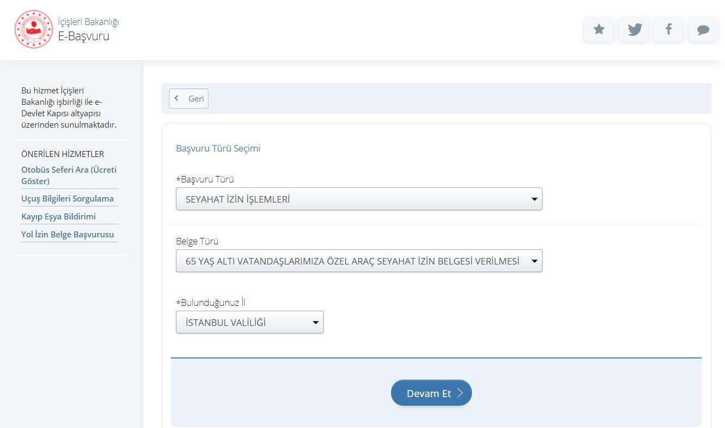The width and height of the screenshot is (725, 428).
Task: Click the İçişleri Bakanlığı emblem logo
Action: (x=34, y=29)
